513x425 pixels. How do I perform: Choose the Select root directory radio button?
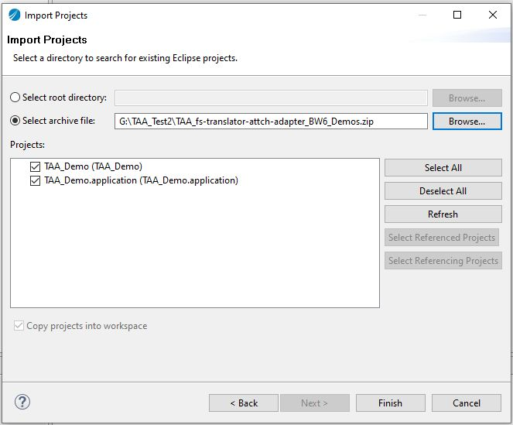point(15,98)
